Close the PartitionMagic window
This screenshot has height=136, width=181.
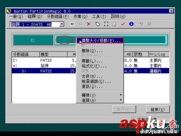[171, 11]
